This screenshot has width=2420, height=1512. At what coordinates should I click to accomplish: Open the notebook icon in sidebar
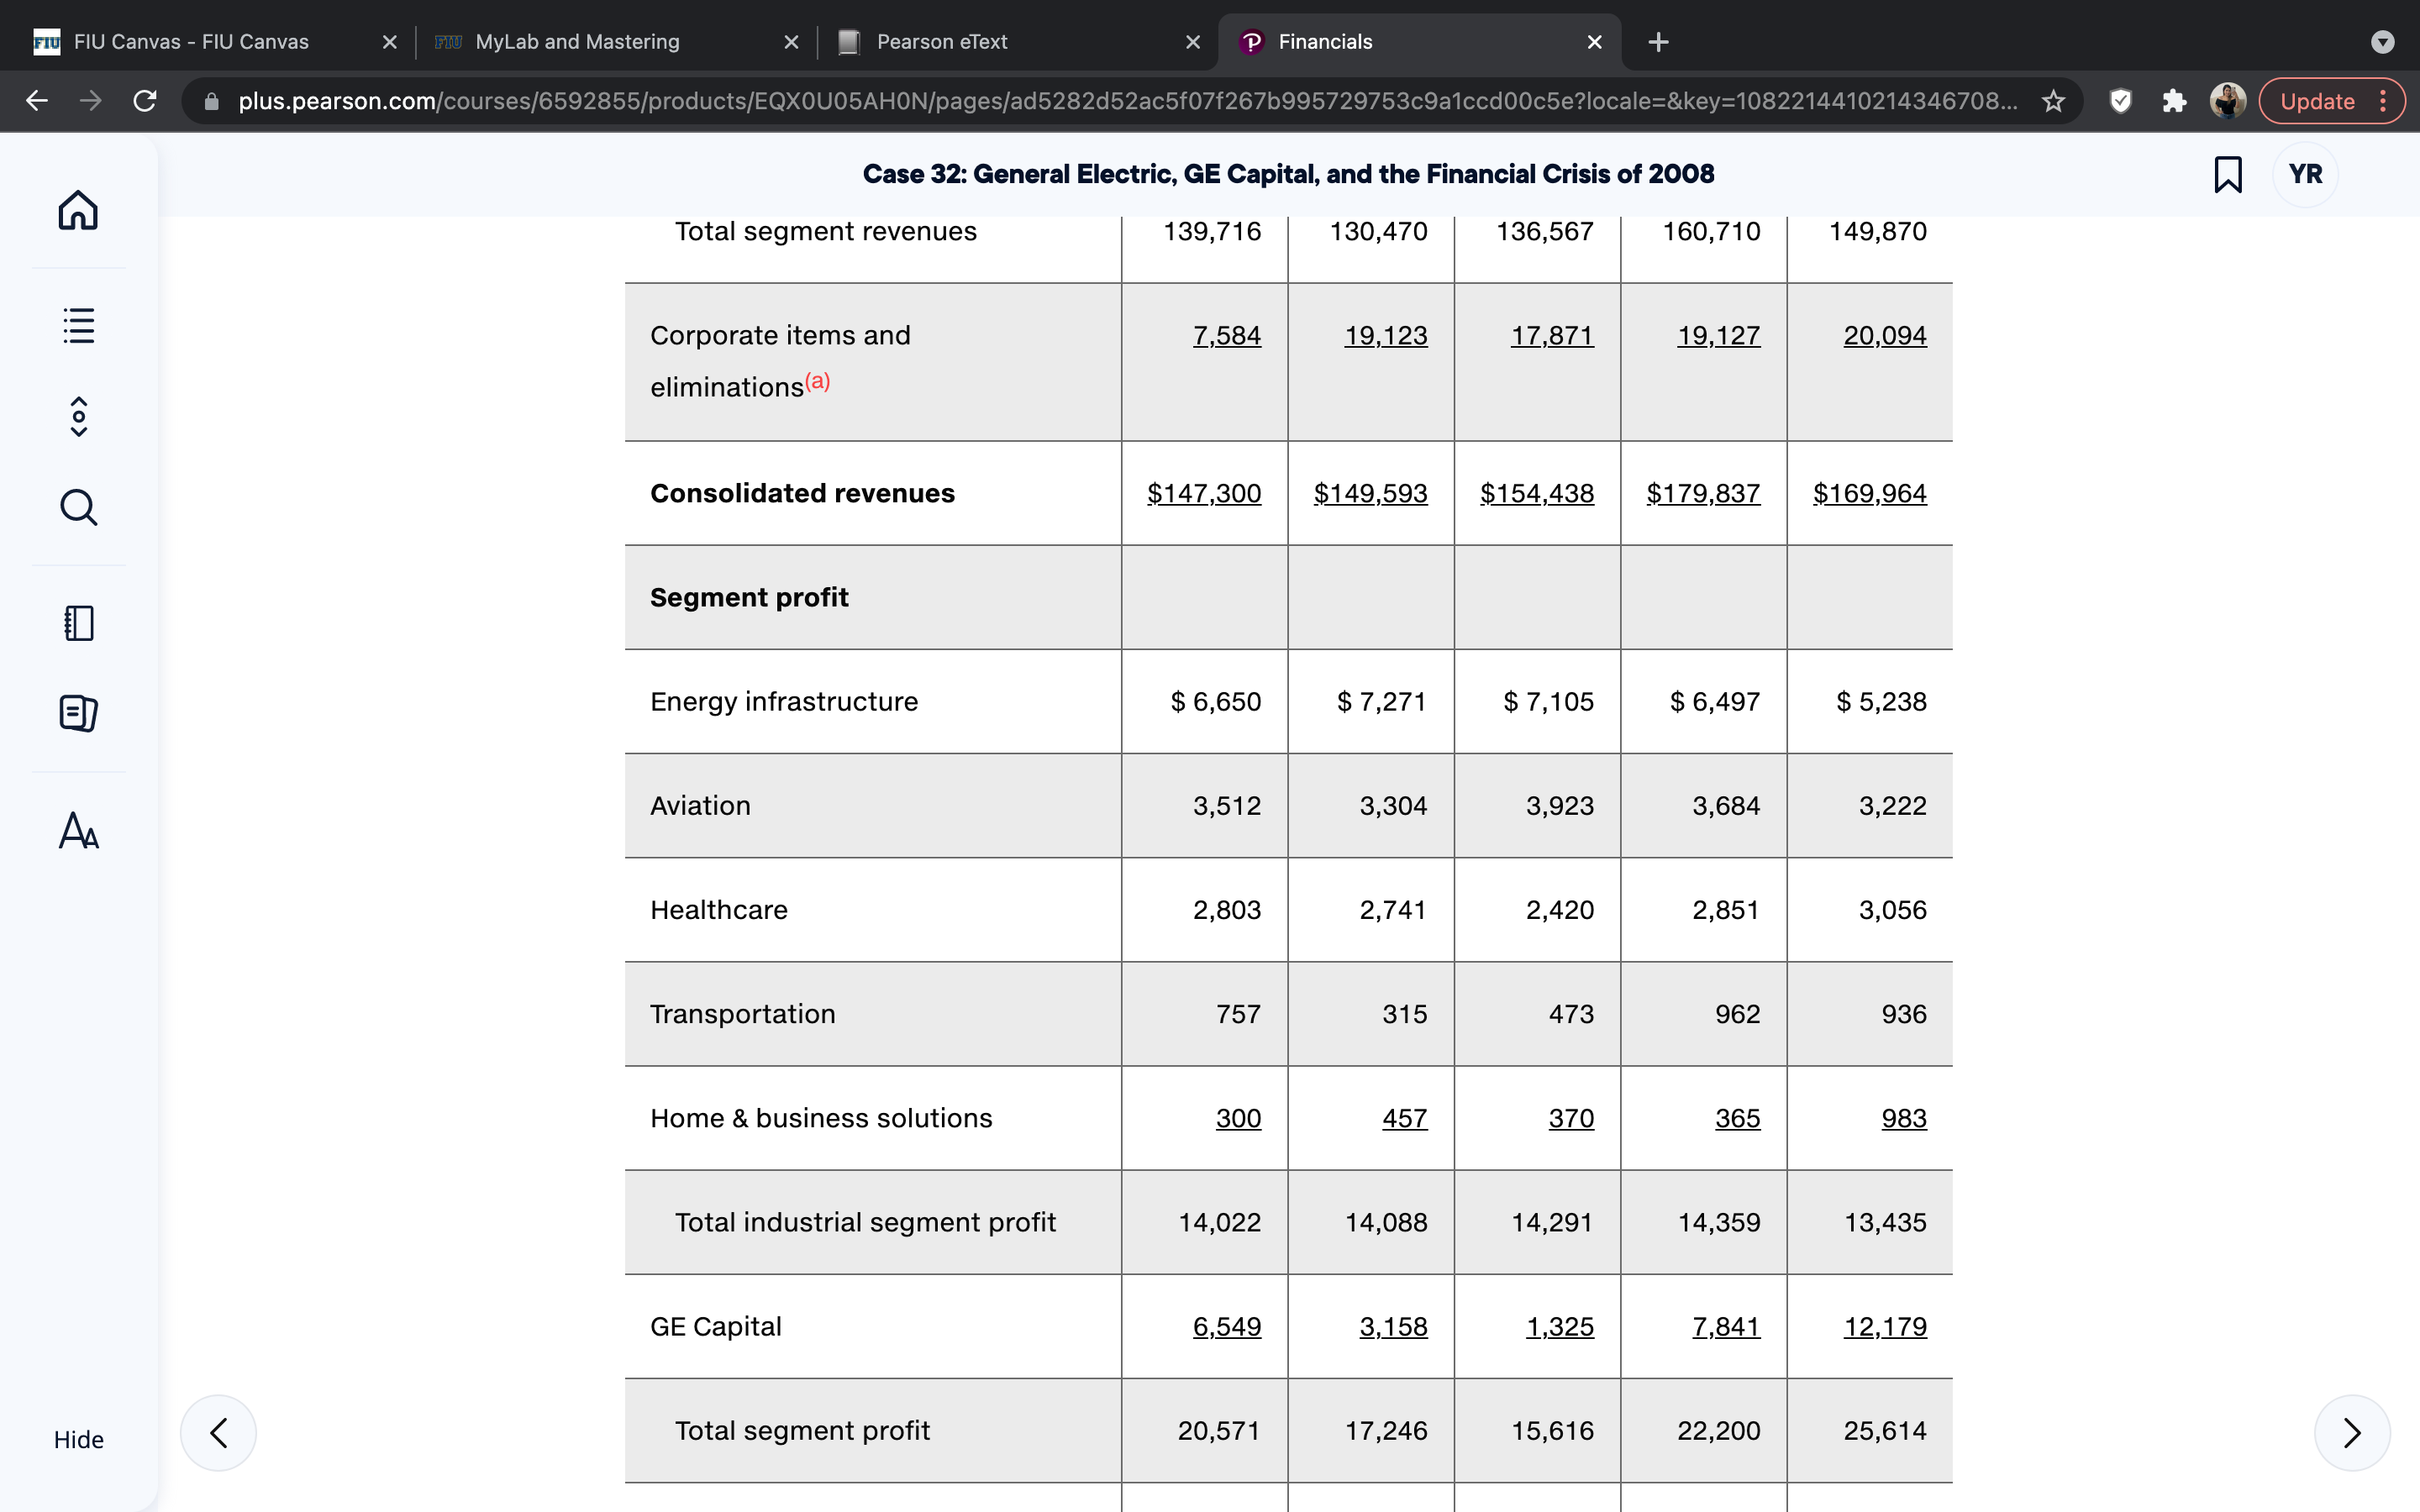tap(78, 623)
